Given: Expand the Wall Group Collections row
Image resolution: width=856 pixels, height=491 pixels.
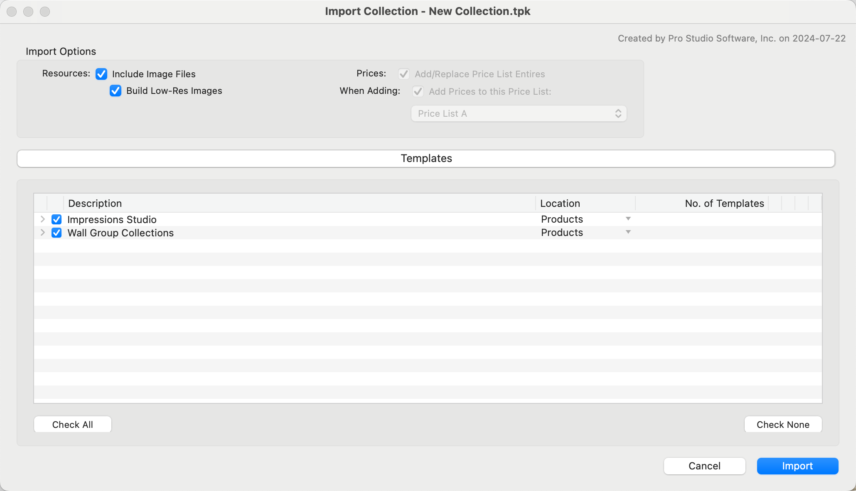Looking at the screenshot, I should [x=42, y=233].
